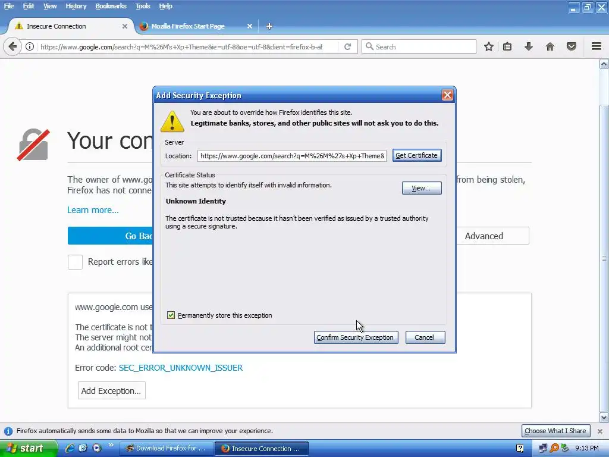Screen dimensions: 609x457
Task: Go to Home page via house icon
Action: 550,46
